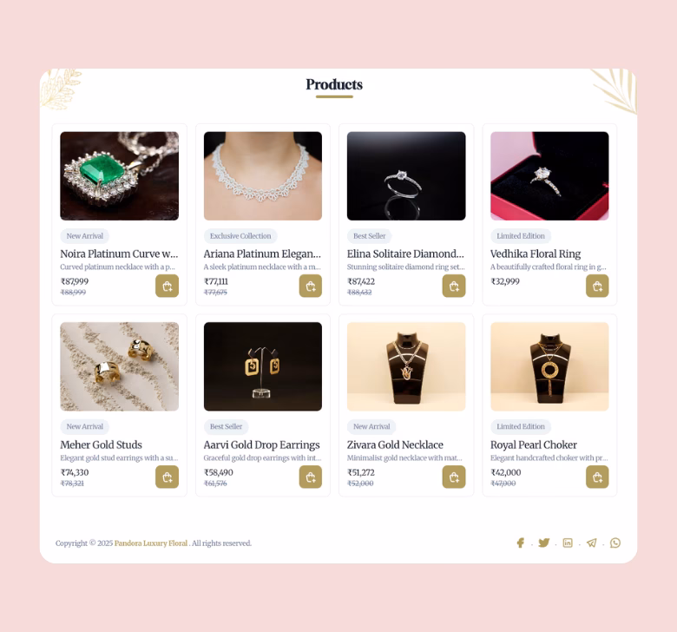Open the LinkedIn social link

(x=568, y=543)
